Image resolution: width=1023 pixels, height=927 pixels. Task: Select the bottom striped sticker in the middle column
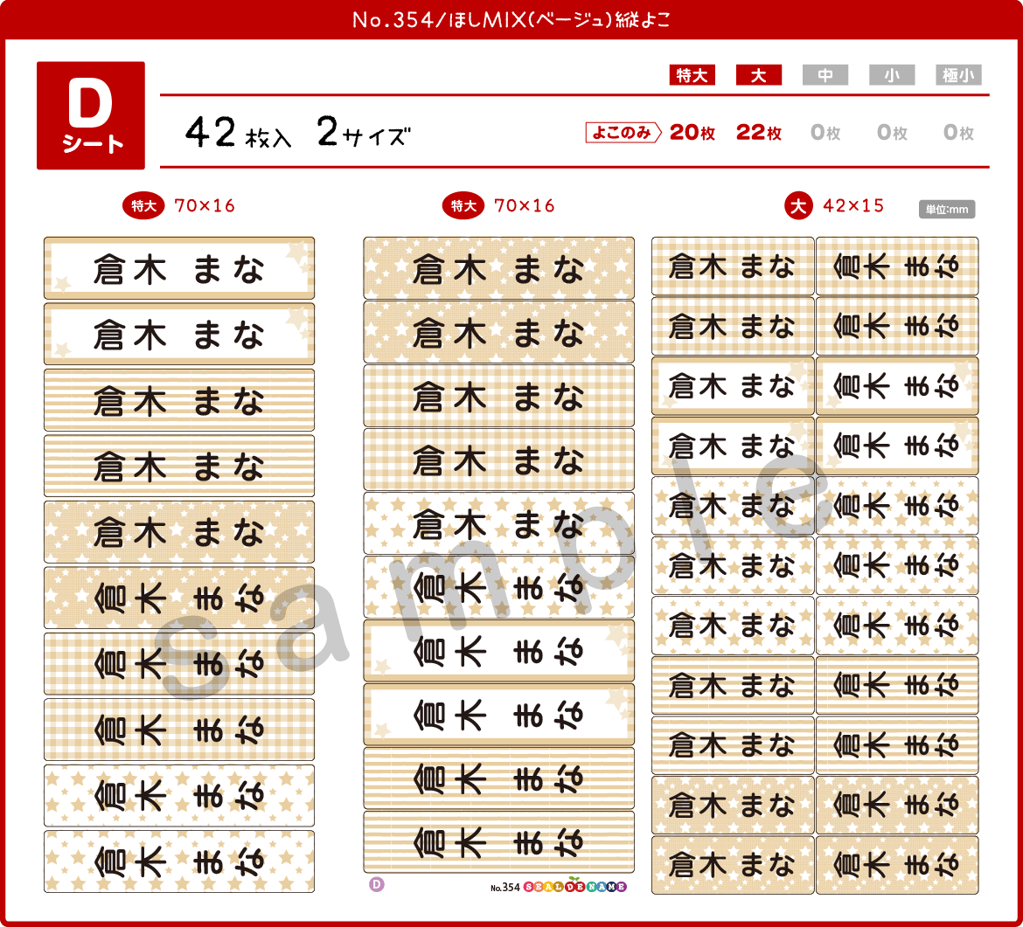pyautogui.click(x=499, y=841)
